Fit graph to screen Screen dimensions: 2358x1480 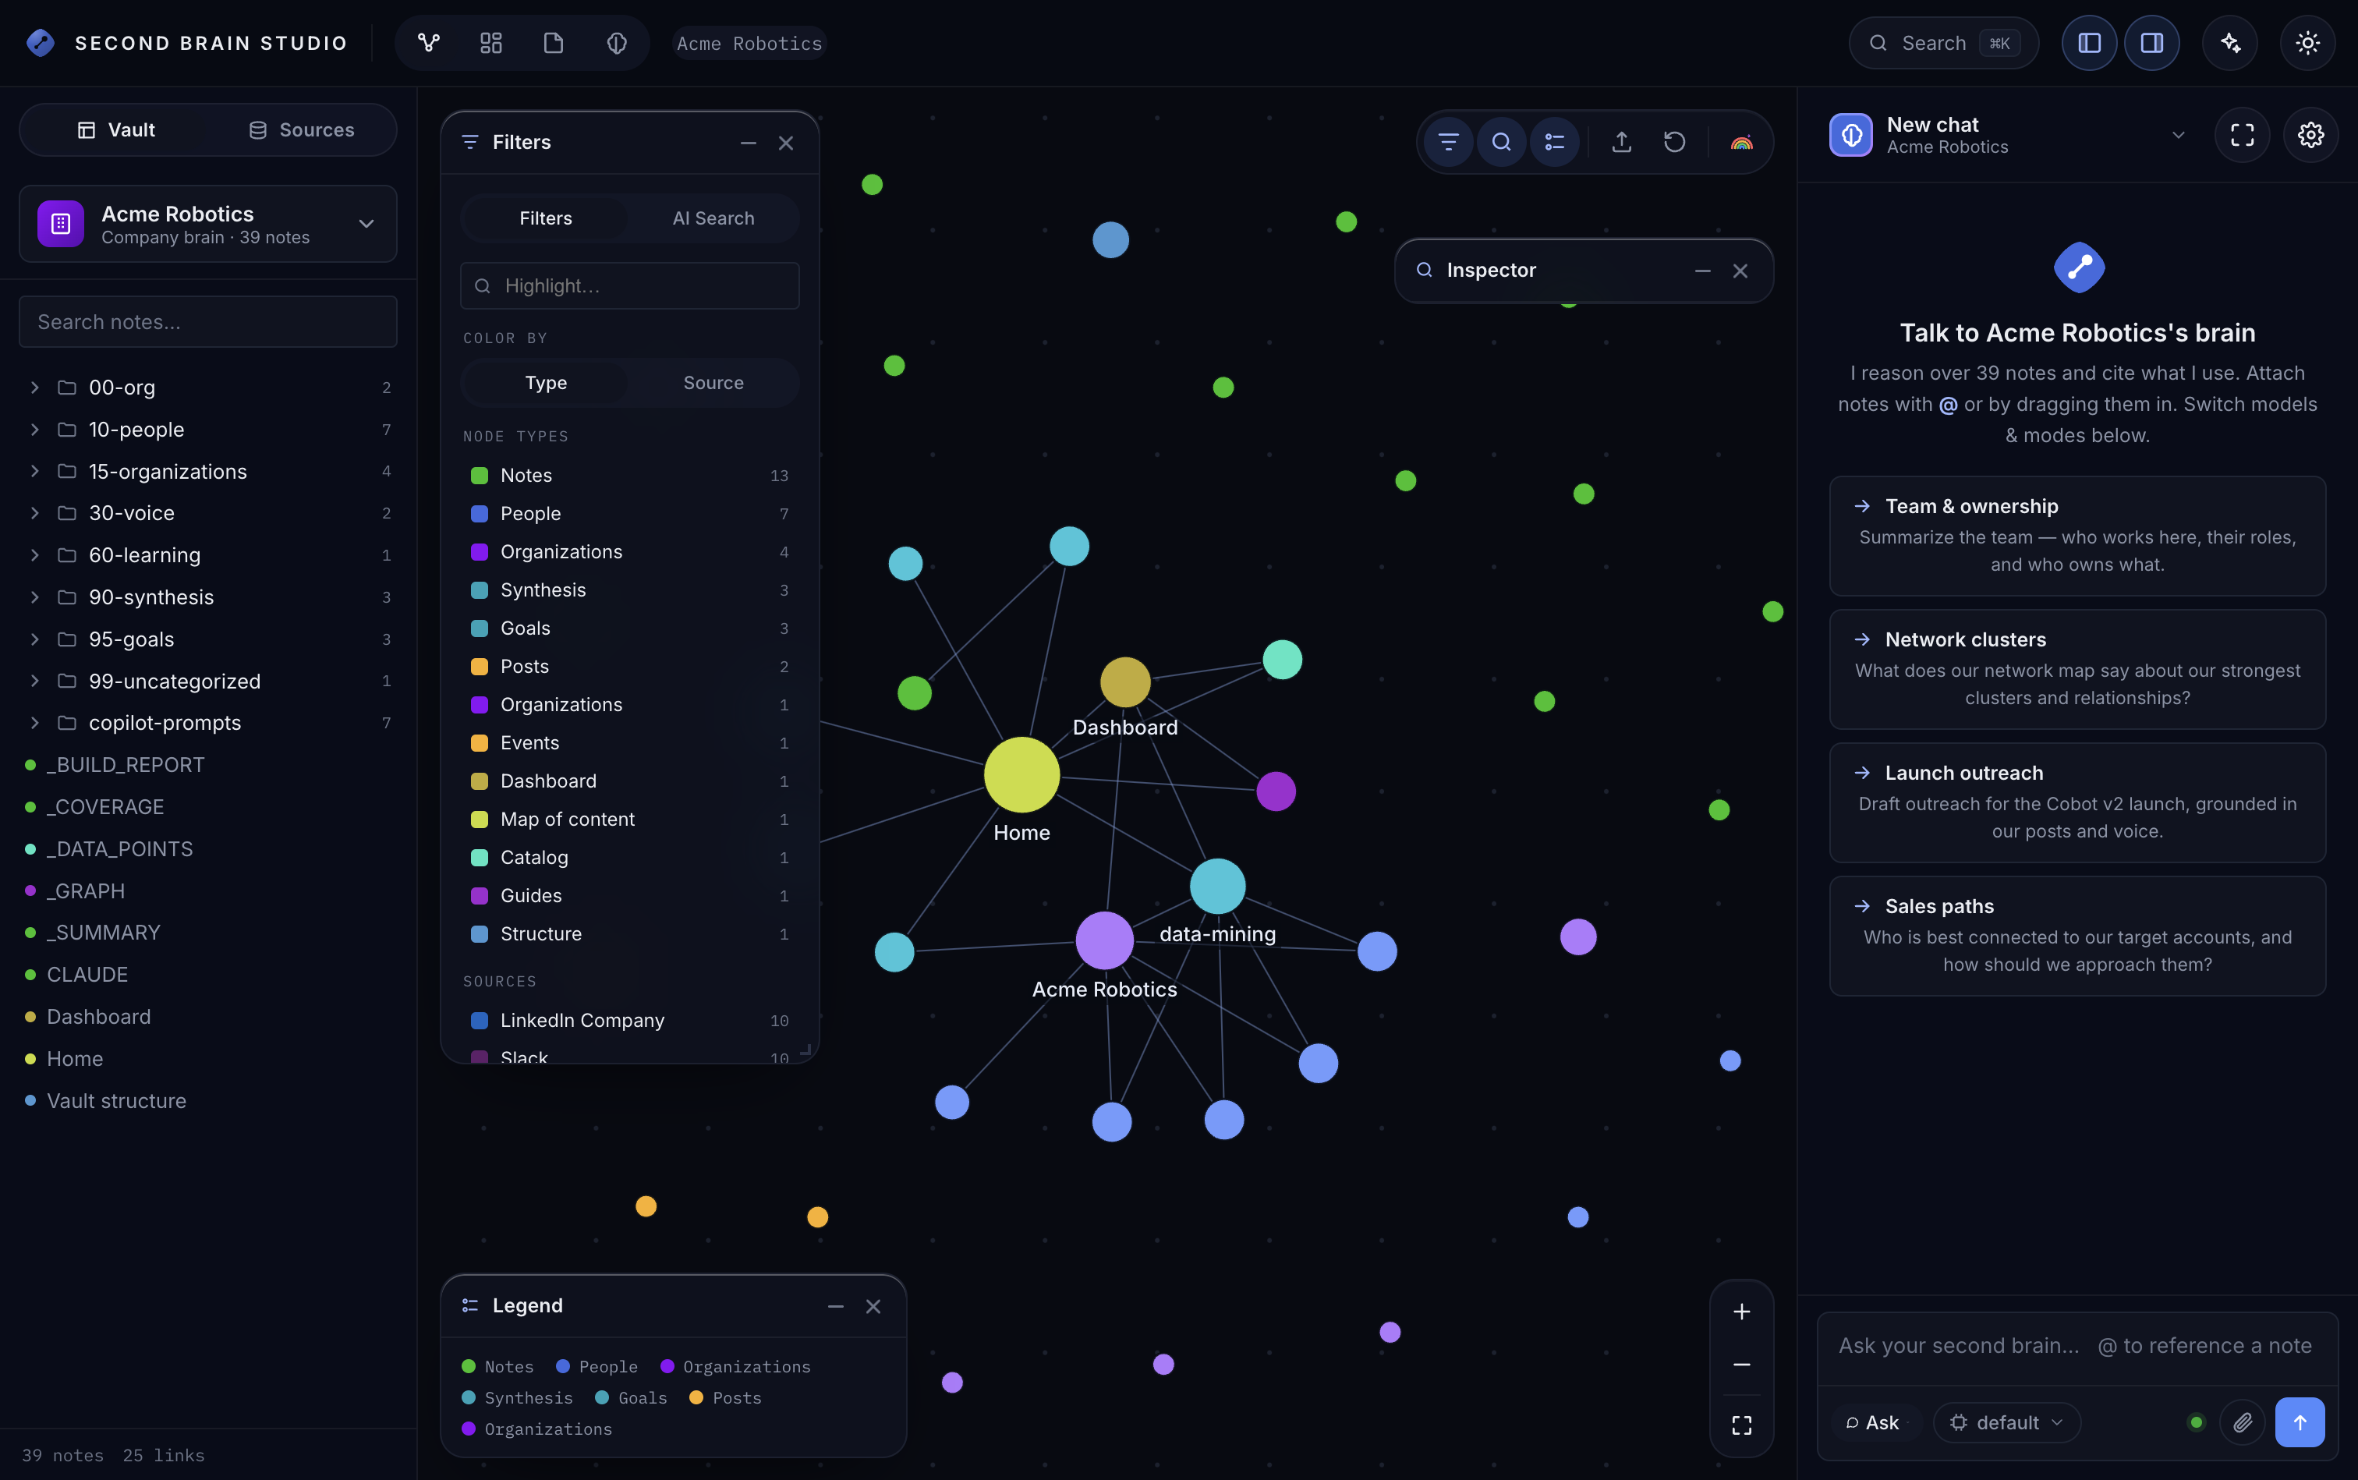pos(1741,1425)
